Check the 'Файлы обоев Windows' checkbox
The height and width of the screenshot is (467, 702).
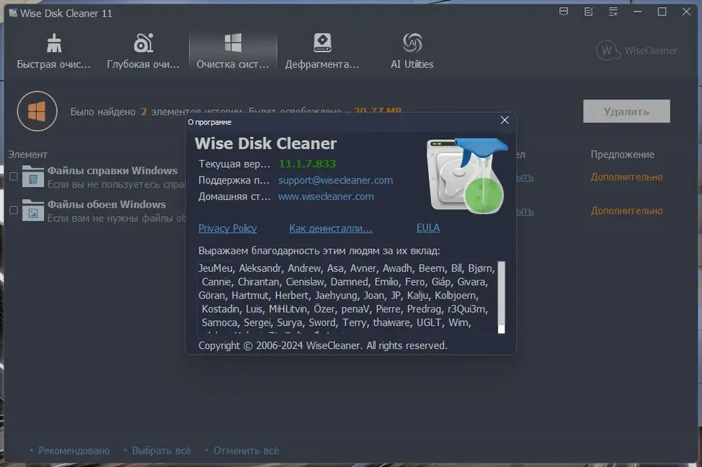tap(13, 210)
